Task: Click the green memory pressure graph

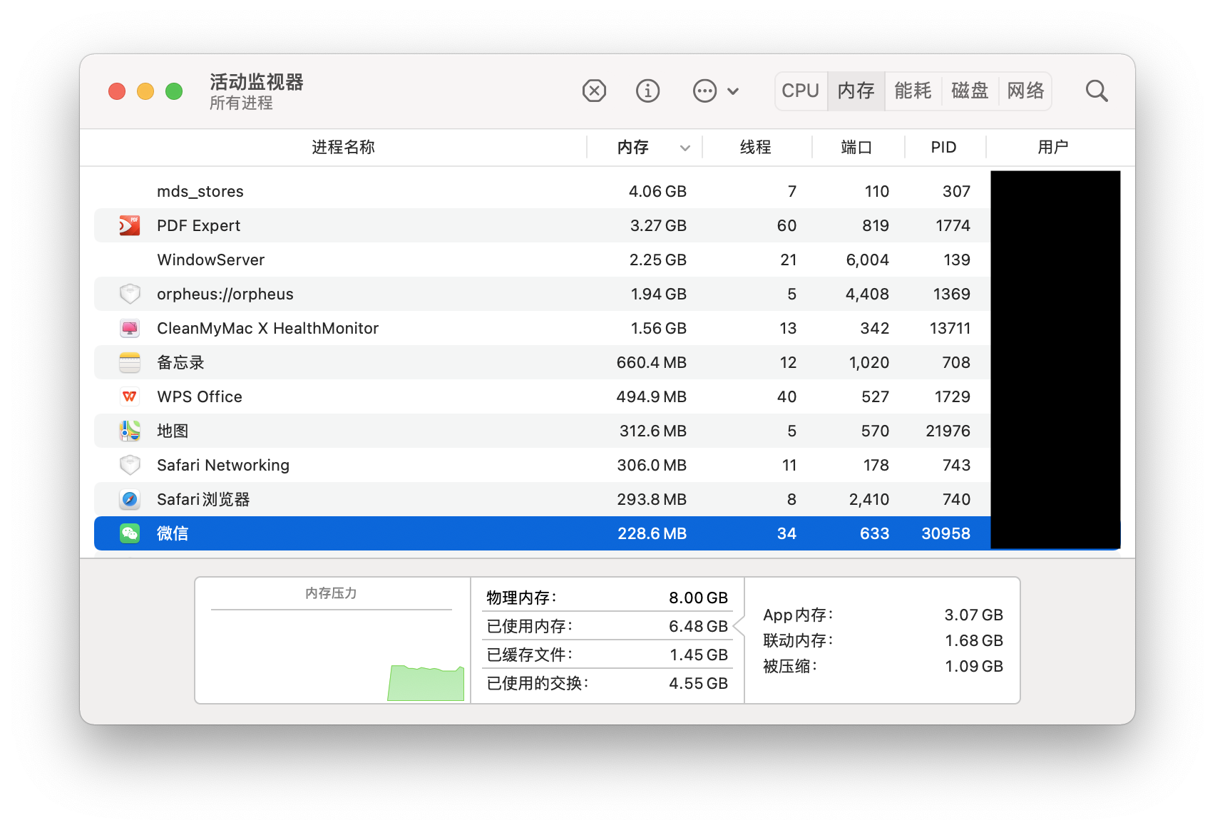Action: (426, 683)
